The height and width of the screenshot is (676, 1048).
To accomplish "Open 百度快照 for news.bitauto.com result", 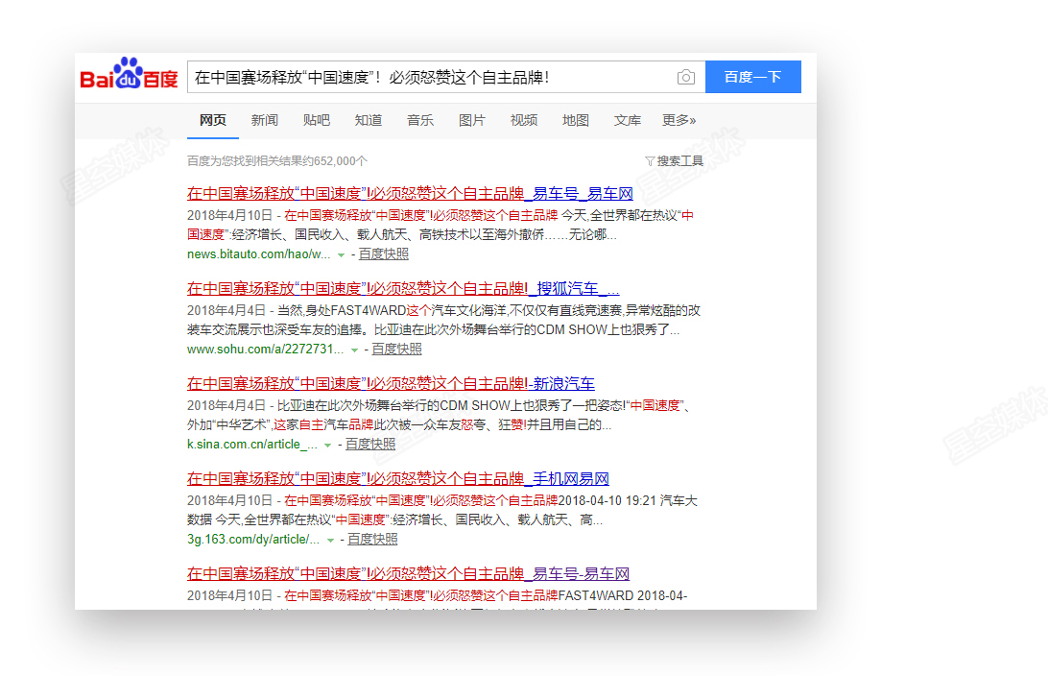I will (384, 254).
